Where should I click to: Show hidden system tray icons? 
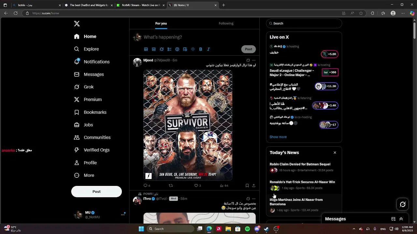point(354,229)
